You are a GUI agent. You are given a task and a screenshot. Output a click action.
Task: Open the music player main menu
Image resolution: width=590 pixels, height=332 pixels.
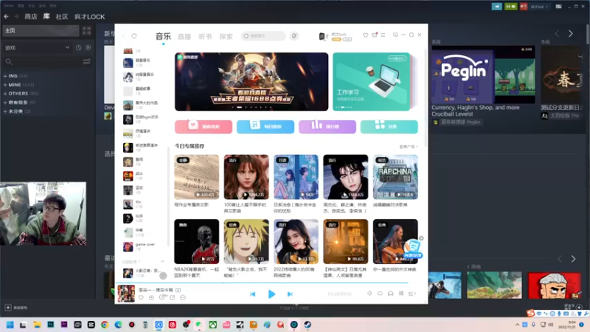(383, 35)
